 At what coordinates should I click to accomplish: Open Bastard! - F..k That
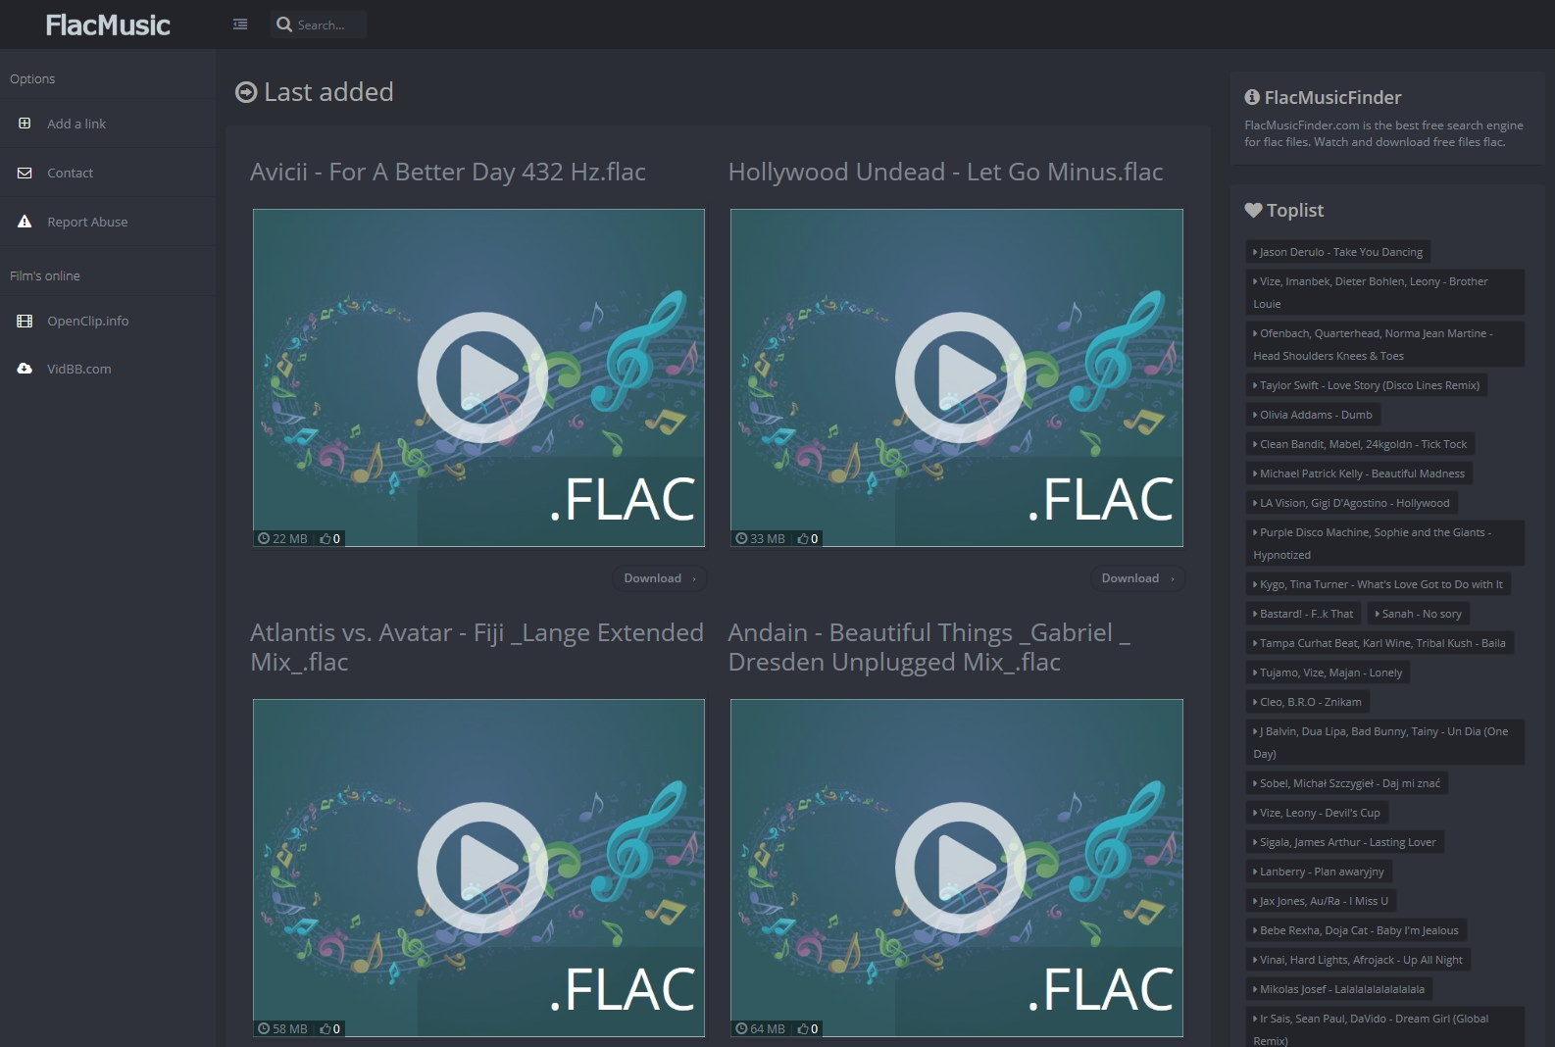pos(1303,614)
